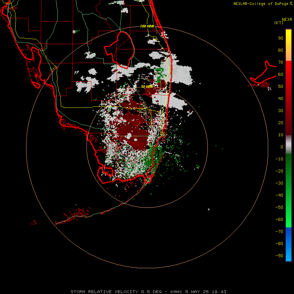Click the positive 10 scale value
Viewport: 294px width, 294px height.
pyautogui.click(x=281, y=135)
